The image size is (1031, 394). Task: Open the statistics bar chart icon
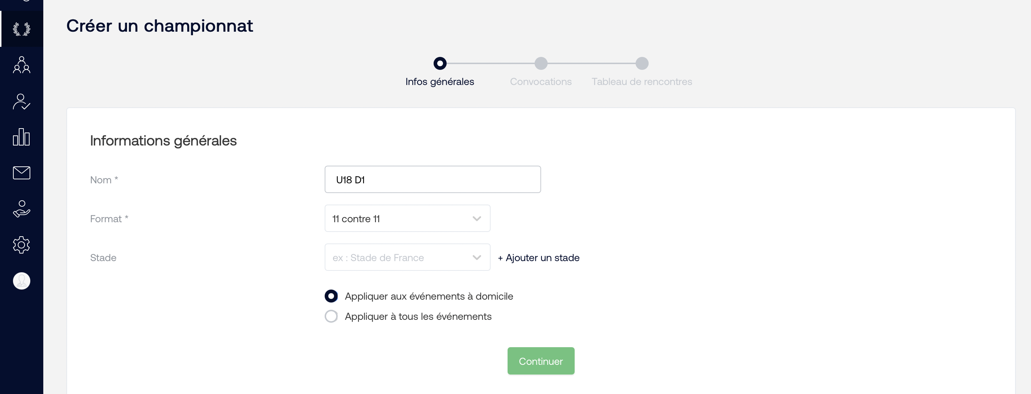[x=22, y=137]
